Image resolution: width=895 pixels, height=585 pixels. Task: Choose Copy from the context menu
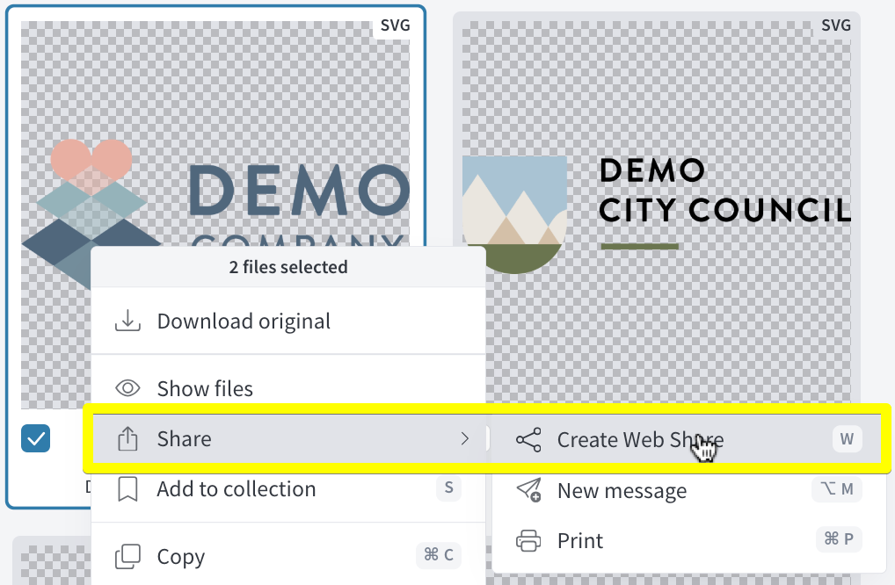[288, 557]
